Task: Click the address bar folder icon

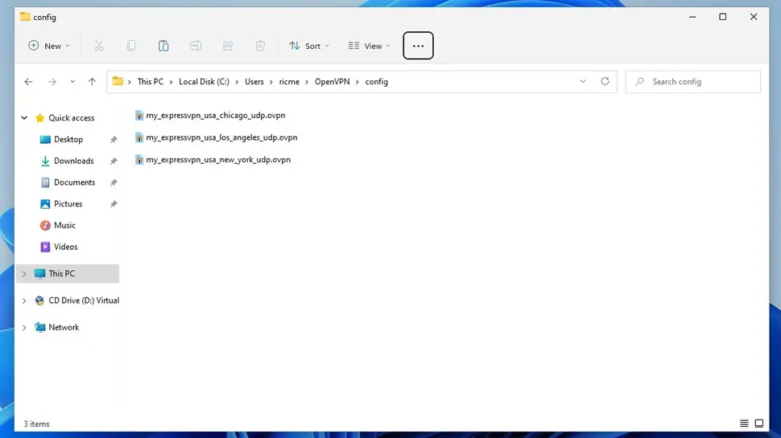Action: tap(118, 81)
